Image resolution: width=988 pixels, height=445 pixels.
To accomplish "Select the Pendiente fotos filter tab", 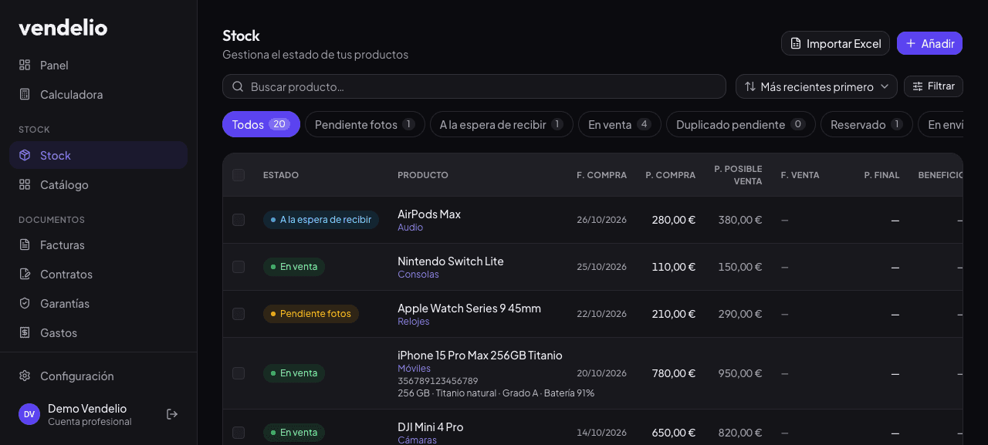I will (x=365, y=124).
